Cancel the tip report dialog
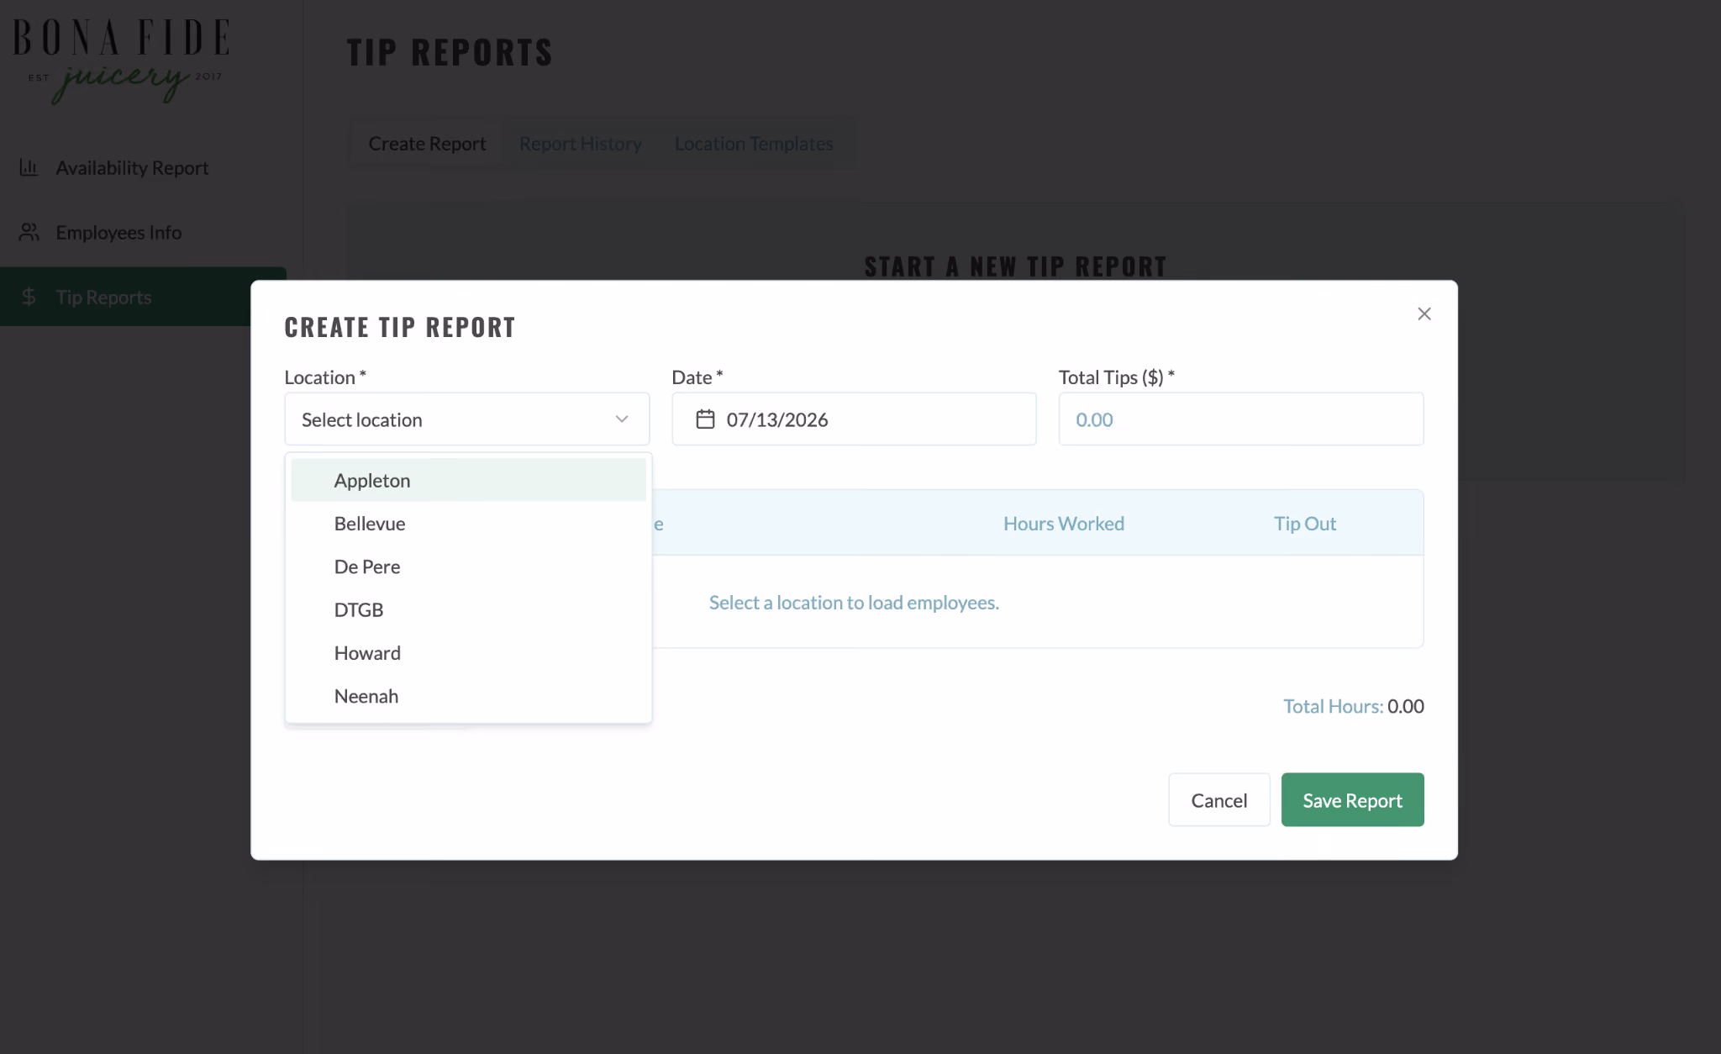Screen dimensions: 1721x1054 click(x=1218, y=799)
